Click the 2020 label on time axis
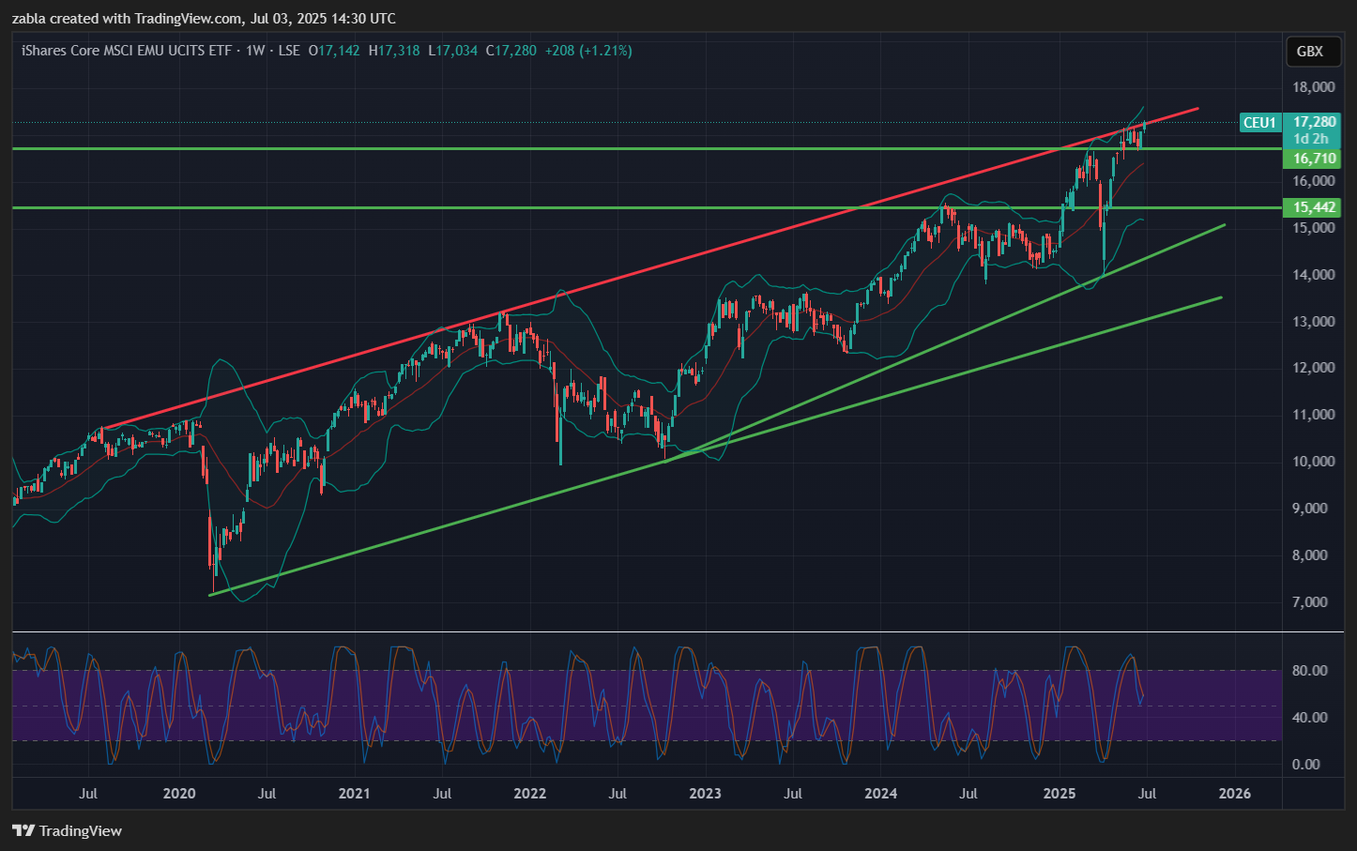The height and width of the screenshot is (851, 1357). (179, 793)
